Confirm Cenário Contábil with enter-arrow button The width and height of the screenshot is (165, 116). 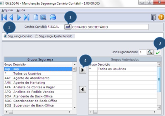click(68, 27)
